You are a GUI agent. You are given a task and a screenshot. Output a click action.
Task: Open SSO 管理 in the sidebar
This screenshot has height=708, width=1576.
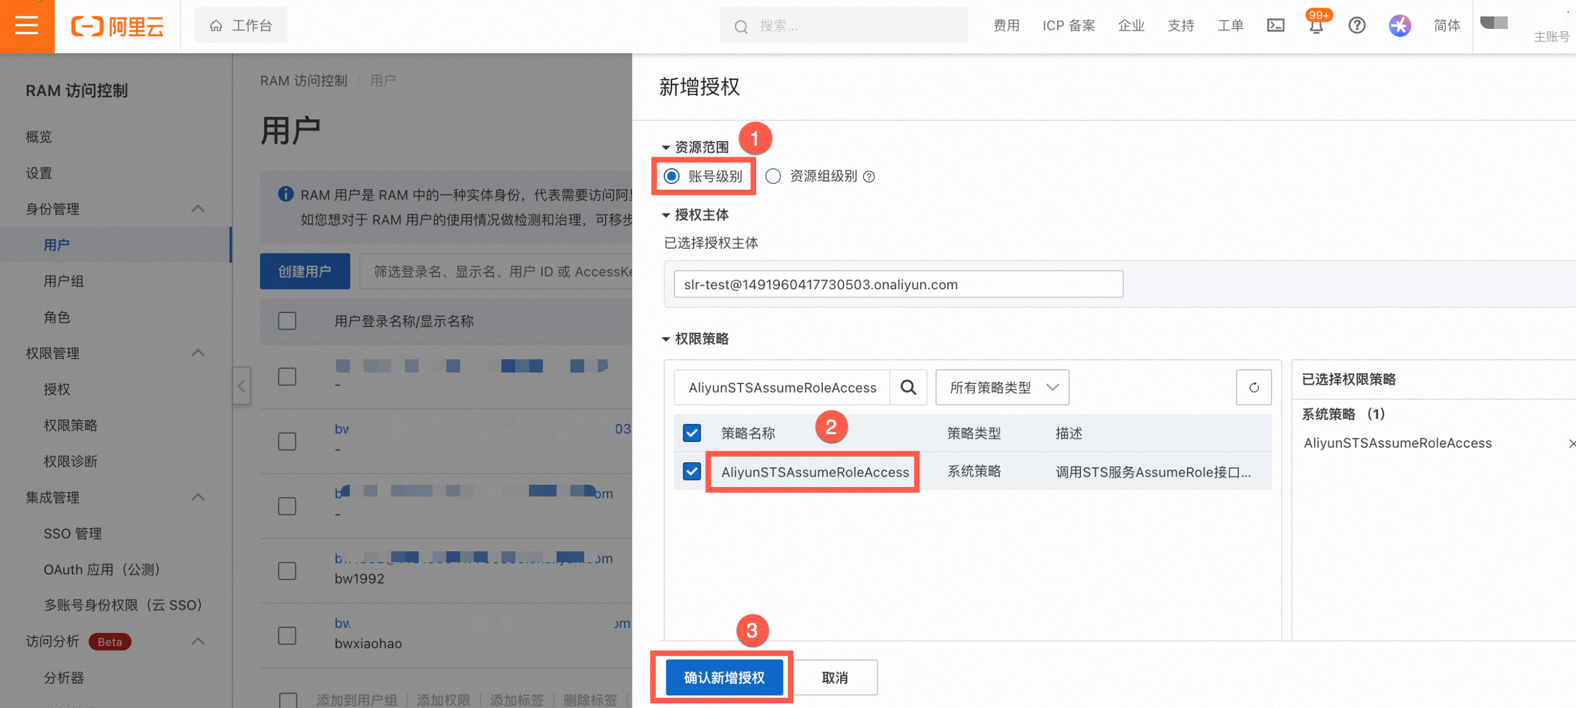click(x=73, y=534)
